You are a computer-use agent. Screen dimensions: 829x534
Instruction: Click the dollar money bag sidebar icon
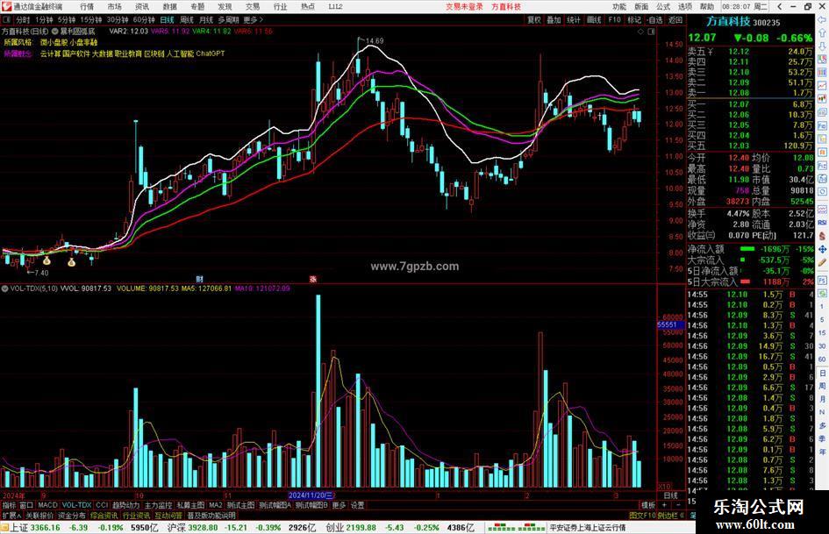[x=822, y=236]
